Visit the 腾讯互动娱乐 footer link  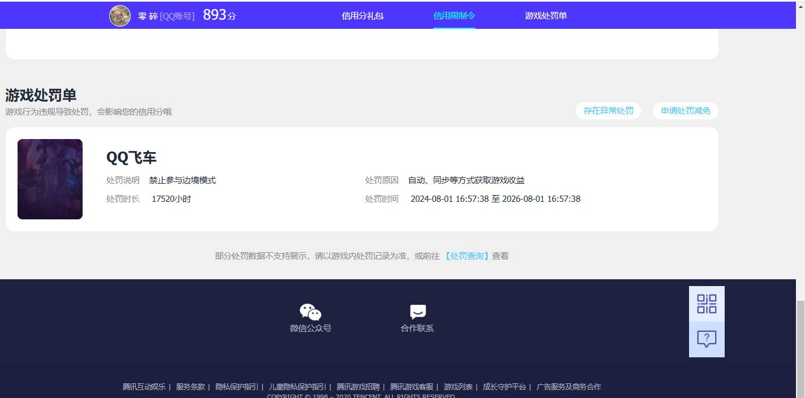(x=144, y=386)
